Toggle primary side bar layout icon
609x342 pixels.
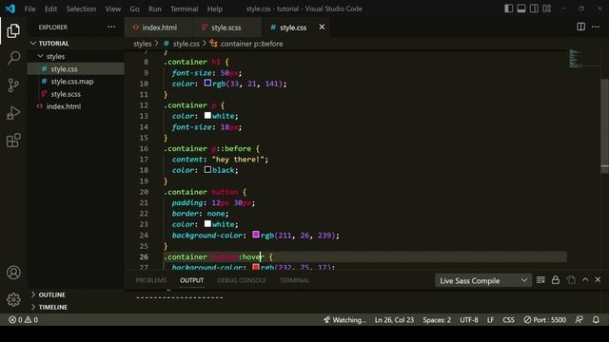[x=508, y=9]
